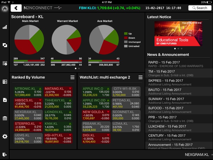This screenshot has height=160, width=213.
Task: Open LUXCHEM additional listing announcement
Action: [x=179, y=128]
